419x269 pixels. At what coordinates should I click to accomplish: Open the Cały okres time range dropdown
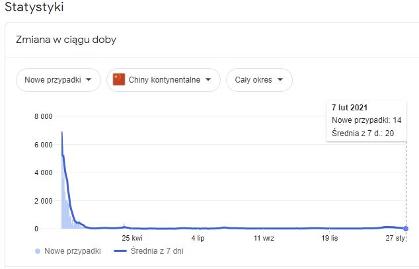click(259, 80)
